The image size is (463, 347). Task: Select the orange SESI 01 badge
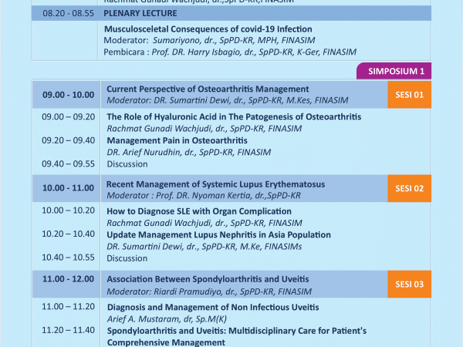(x=409, y=95)
